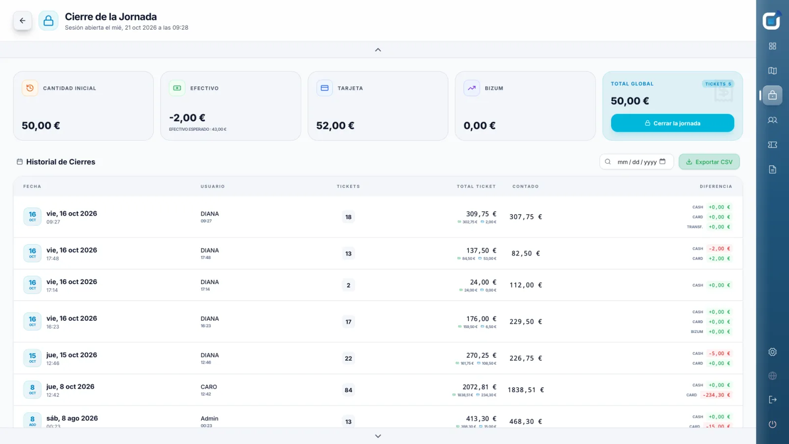Click the search magnifier icon in date field
Screen dimensions: 789x444
pyautogui.click(x=608, y=162)
